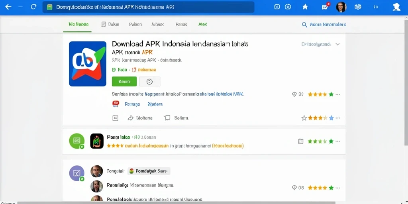Click the address bar URL field
The width and height of the screenshot is (408, 204).
pyautogui.click(x=148, y=7)
